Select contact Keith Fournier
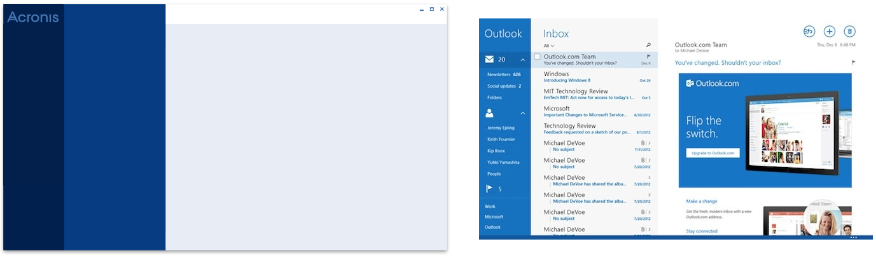The image size is (876, 258). (501, 139)
